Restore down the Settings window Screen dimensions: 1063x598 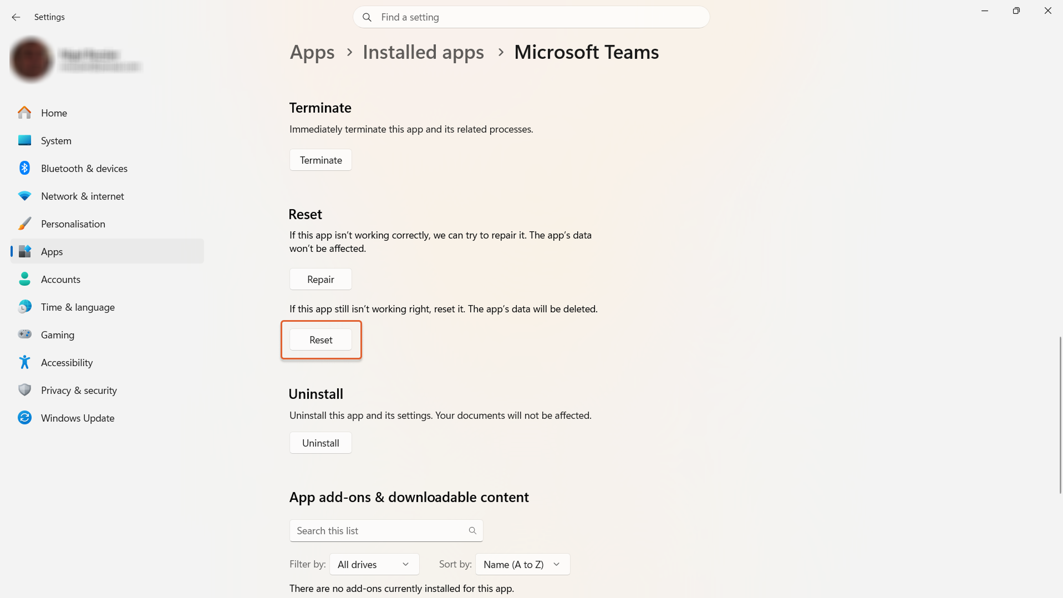coord(1016,11)
